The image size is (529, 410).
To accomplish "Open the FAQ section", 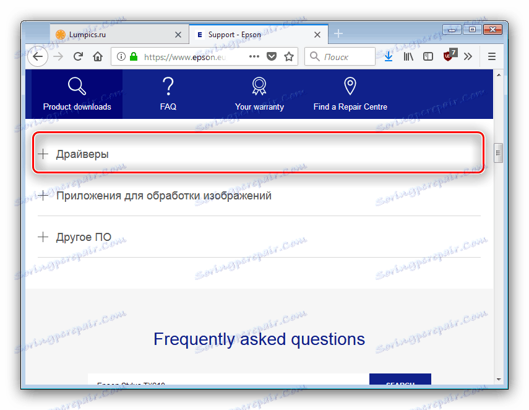I will (168, 94).
